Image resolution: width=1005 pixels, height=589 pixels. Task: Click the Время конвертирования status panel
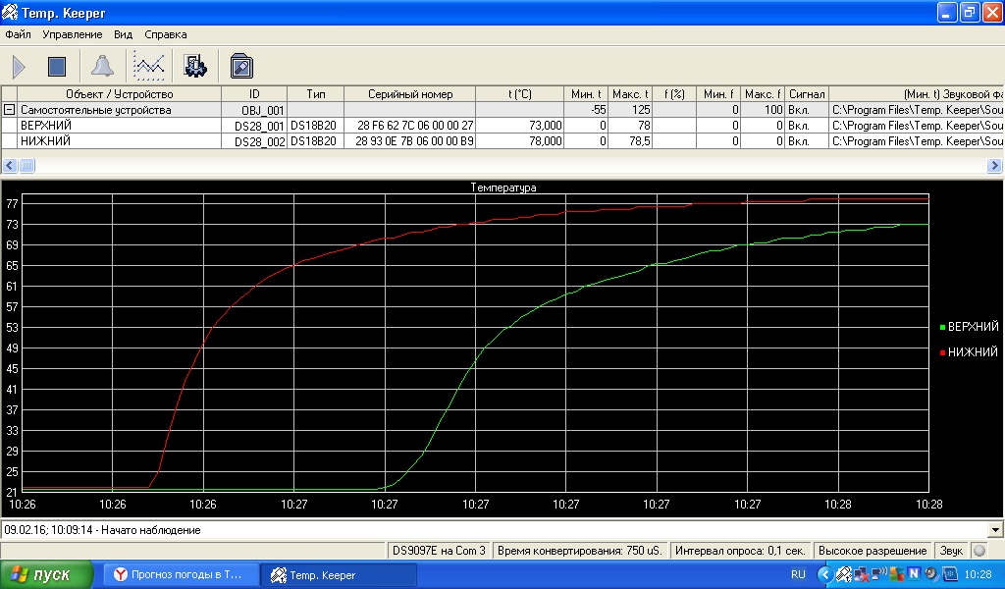(x=579, y=551)
